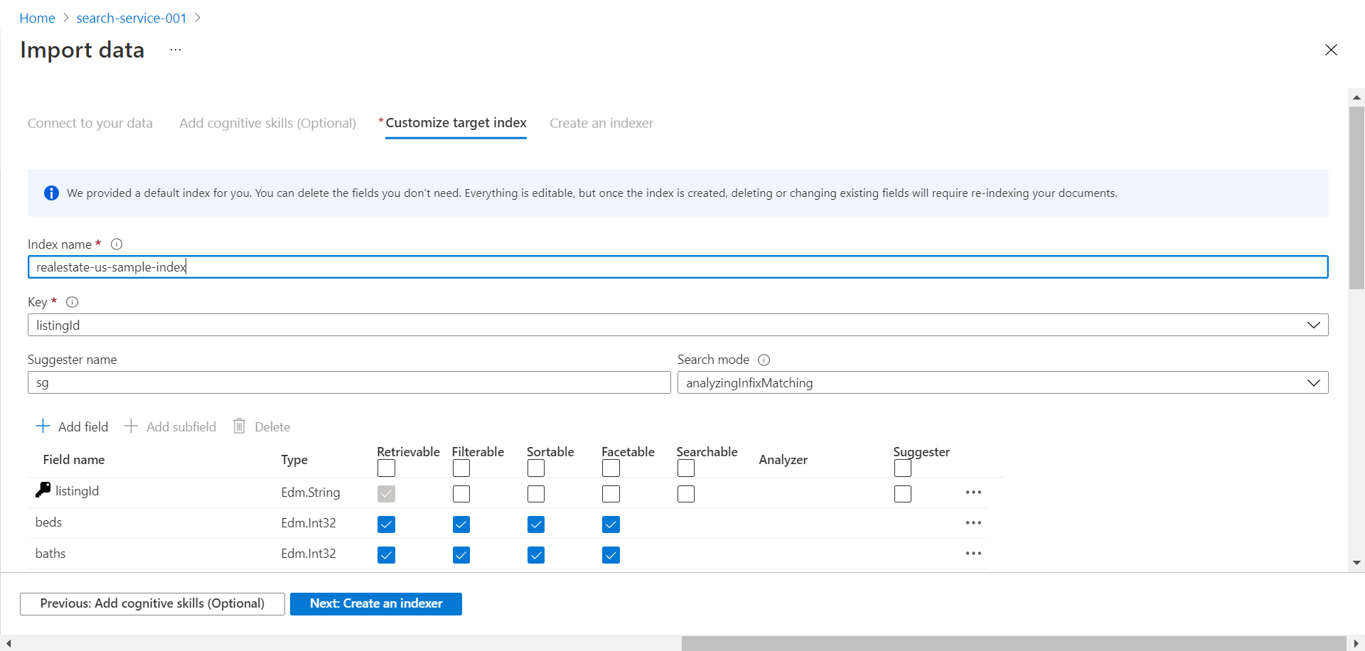Open more options for baths row
The width and height of the screenshot is (1365, 651).
pyautogui.click(x=973, y=554)
